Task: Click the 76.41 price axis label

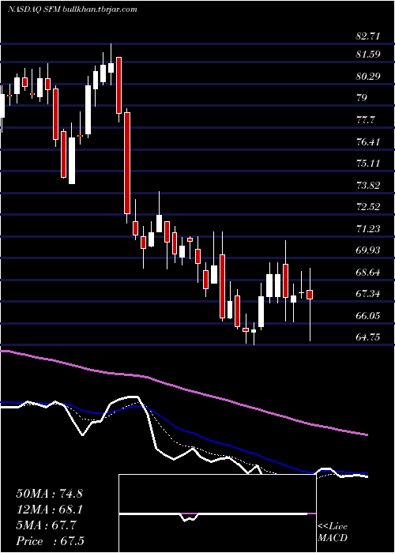Action: pyautogui.click(x=367, y=141)
